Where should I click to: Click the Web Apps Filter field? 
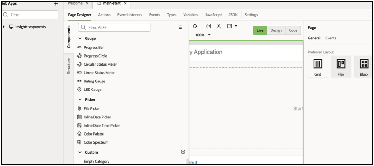(x=30, y=15)
